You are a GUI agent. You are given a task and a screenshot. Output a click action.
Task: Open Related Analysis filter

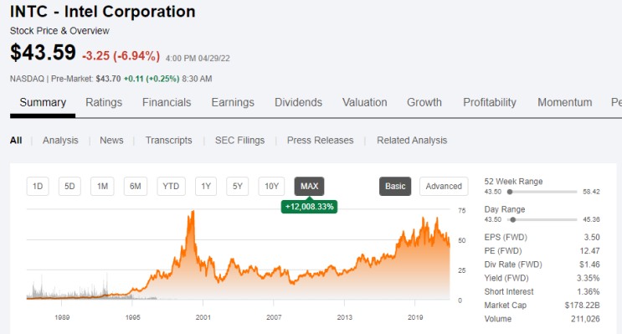coord(412,141)
